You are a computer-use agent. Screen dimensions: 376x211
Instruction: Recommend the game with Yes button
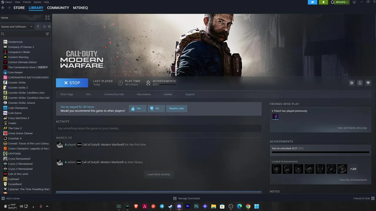point(137,108)
